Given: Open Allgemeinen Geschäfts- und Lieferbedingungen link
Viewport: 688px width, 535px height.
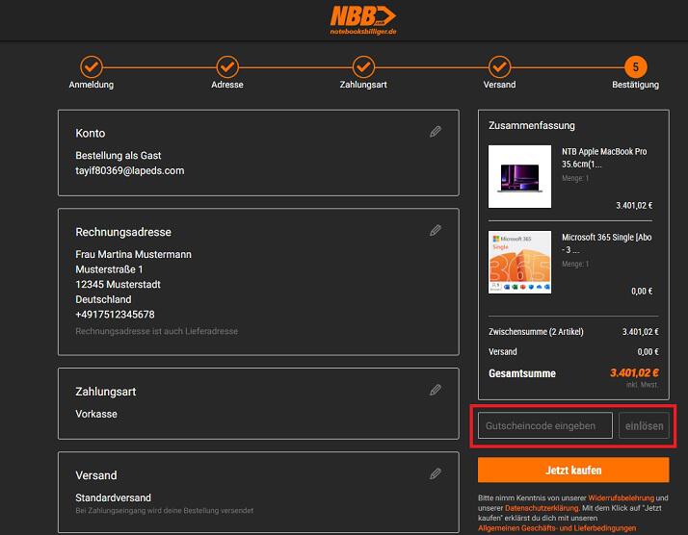Looking at the screenshot, I should pyautogui.click(x=557, y=528).
